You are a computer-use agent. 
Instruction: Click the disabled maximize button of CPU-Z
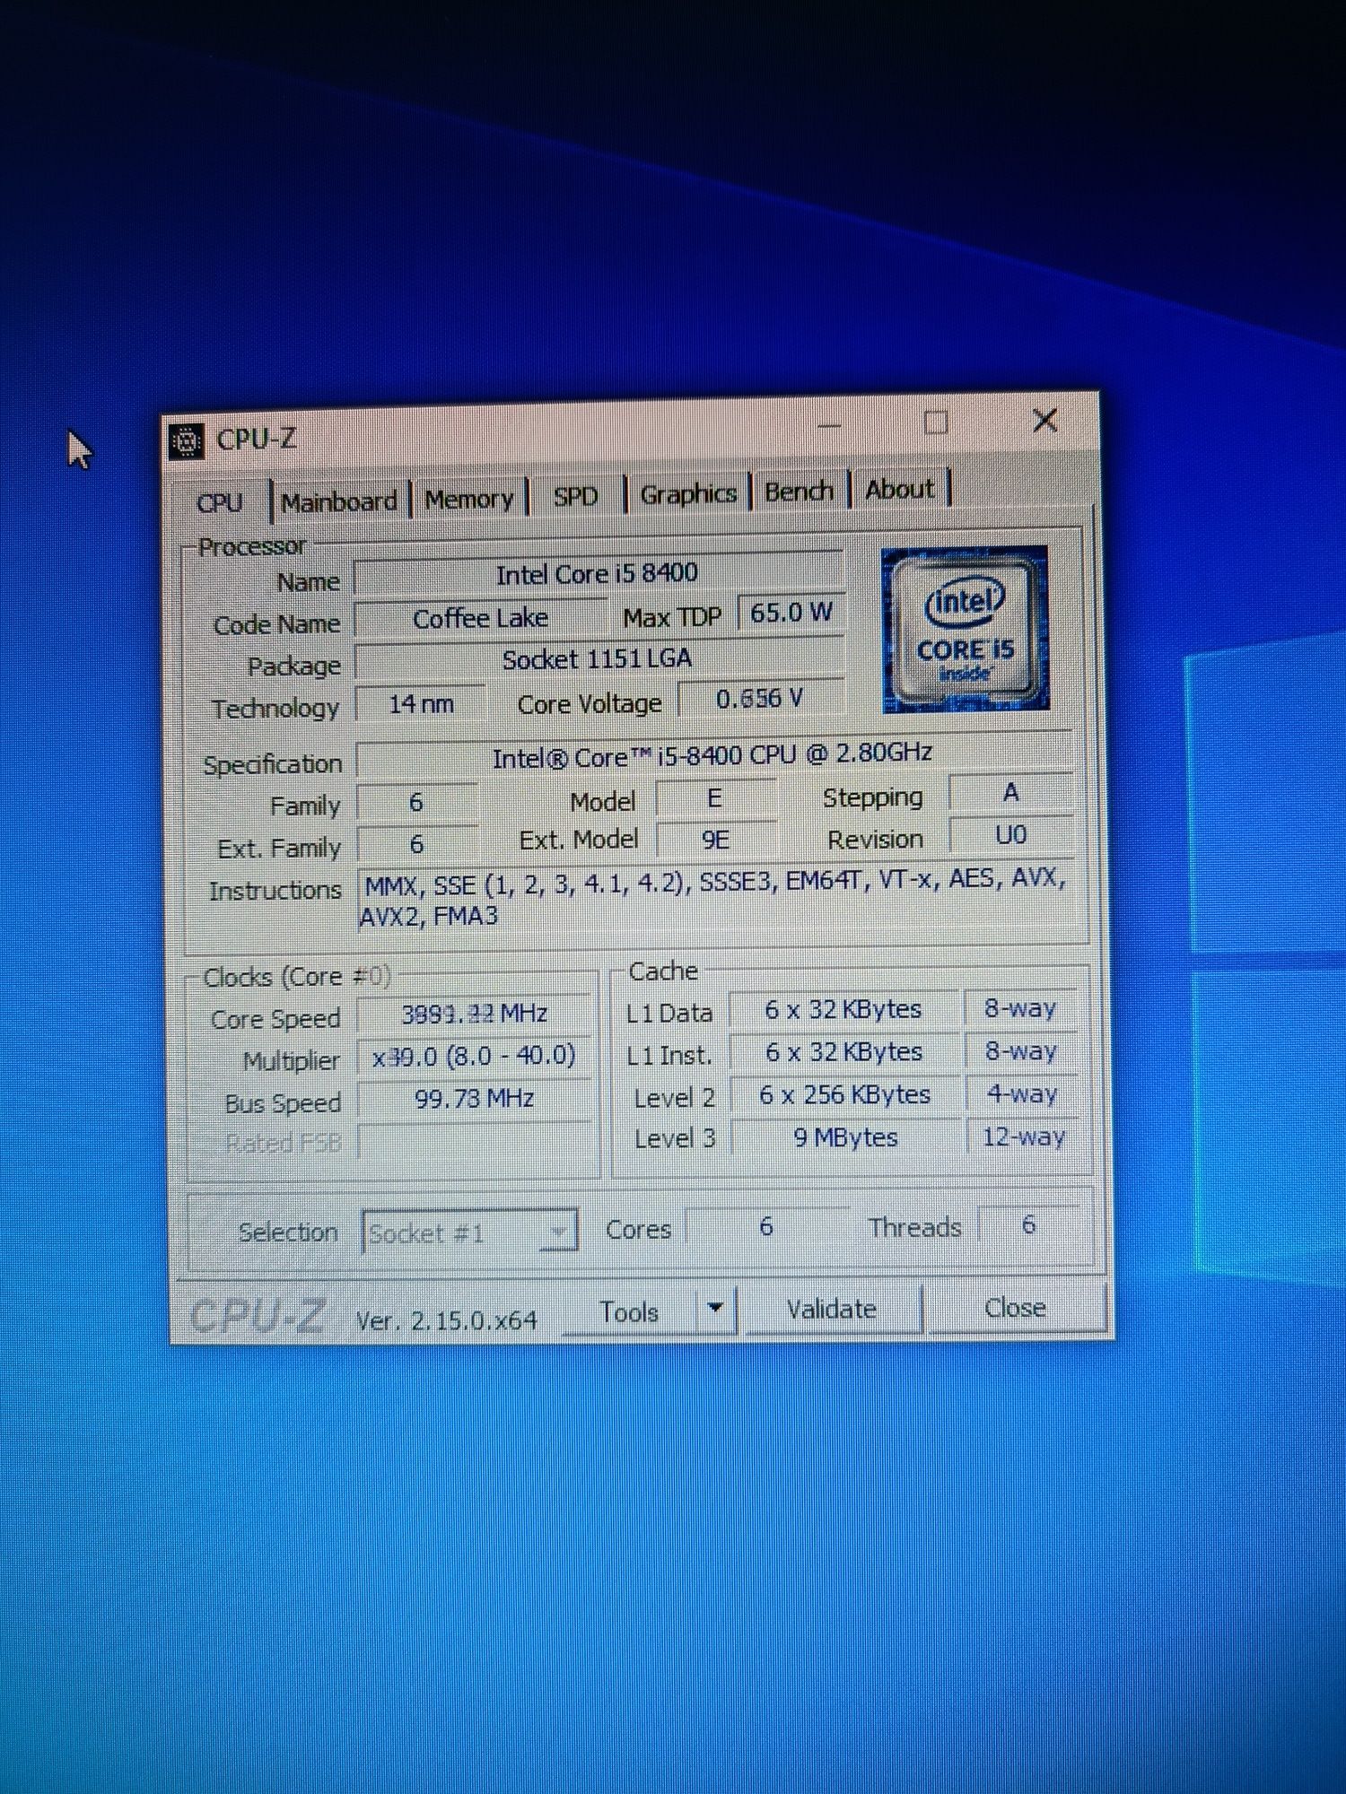point(936,422)
